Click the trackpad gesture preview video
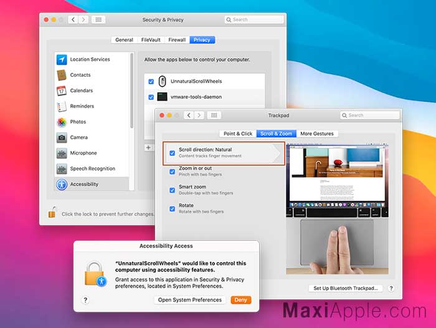 [338, 209]
